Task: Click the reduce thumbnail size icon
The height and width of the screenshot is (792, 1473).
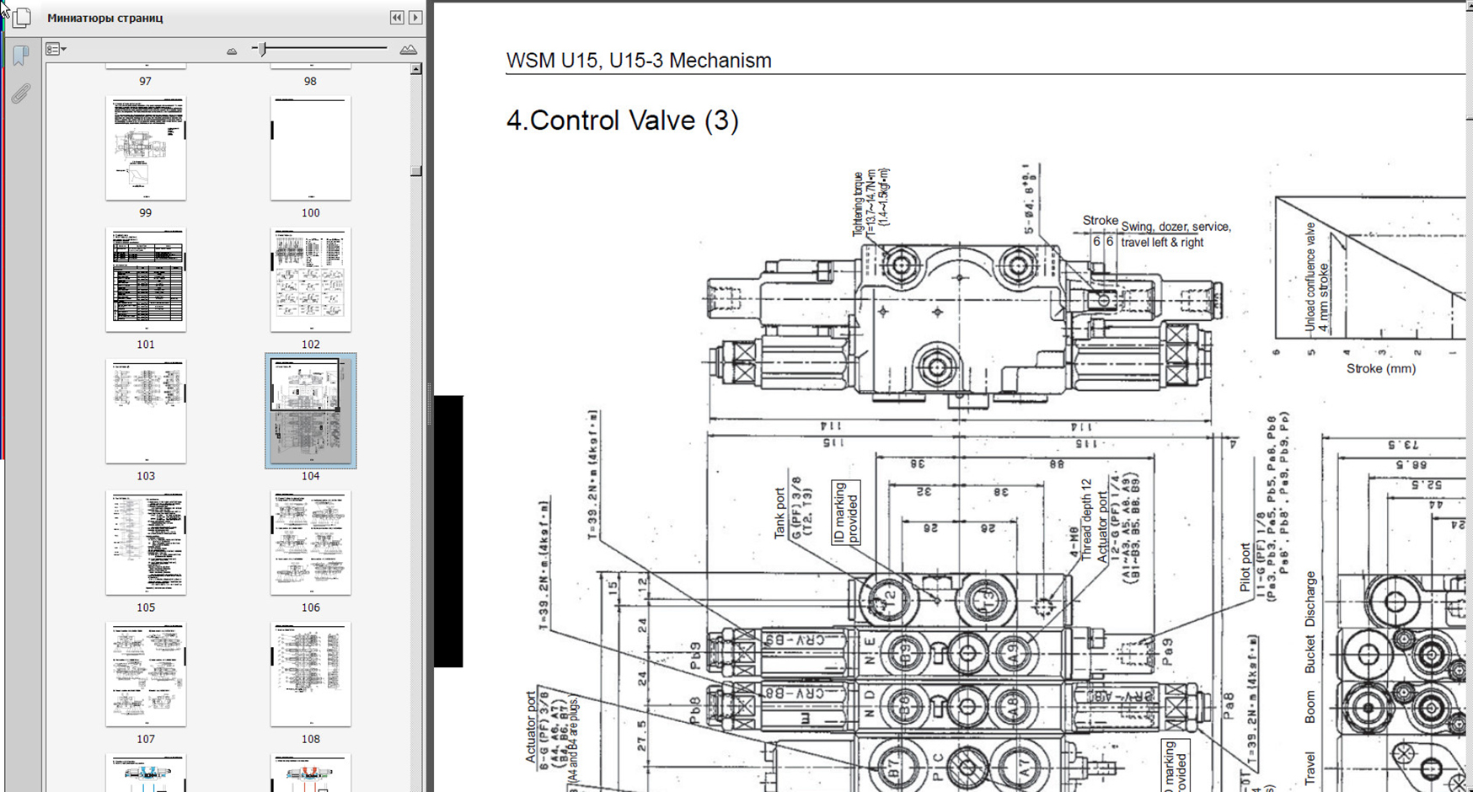Action: (x=232, y=51)
